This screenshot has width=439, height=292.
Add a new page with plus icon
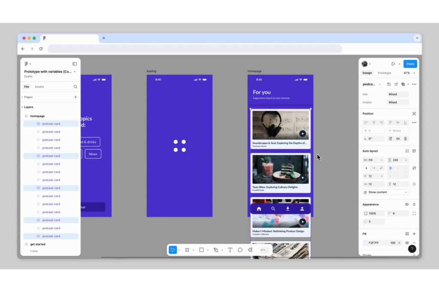click(75, 97)
